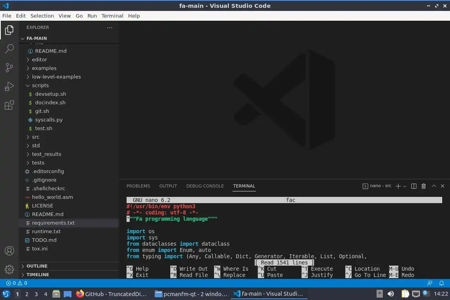
Task: Switch to workspace 2 in taskbar pager
Action: click(x=27, y=294)
